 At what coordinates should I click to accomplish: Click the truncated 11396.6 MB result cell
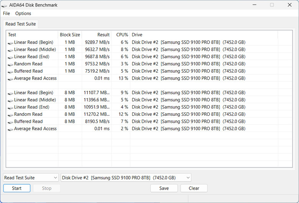[x=97, y=100]
